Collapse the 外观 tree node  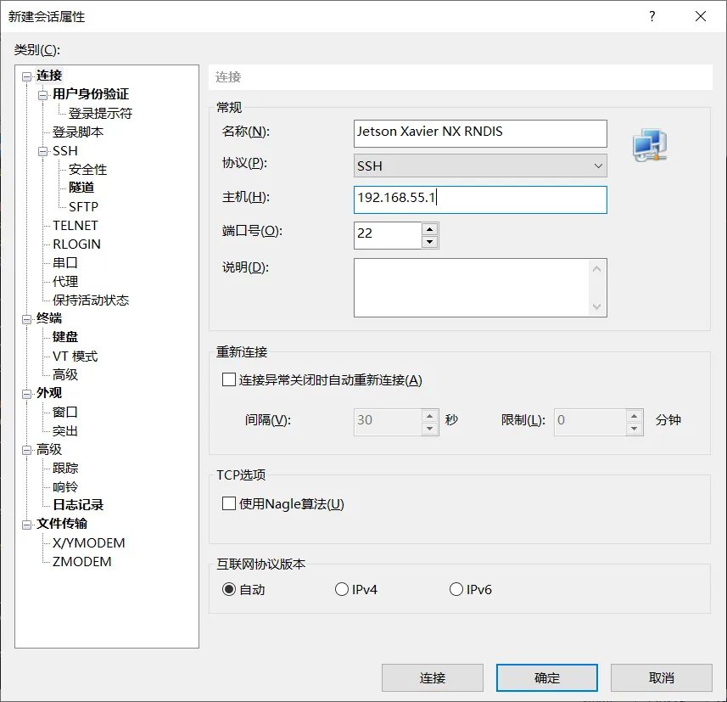coord(27,394)
